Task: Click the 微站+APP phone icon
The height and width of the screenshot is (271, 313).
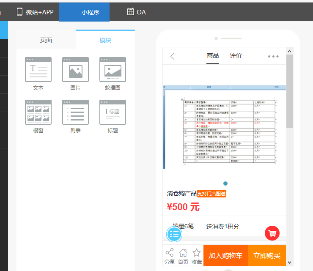Action: coord(19,11)
